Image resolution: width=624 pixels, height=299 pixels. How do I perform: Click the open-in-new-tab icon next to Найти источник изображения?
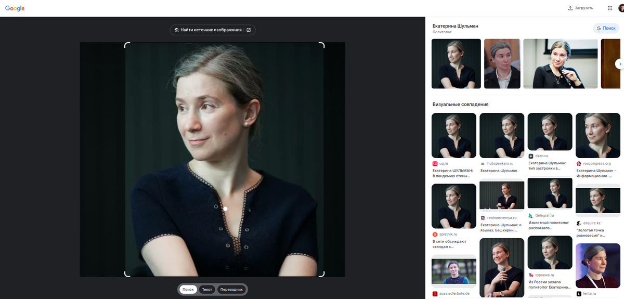249,30
